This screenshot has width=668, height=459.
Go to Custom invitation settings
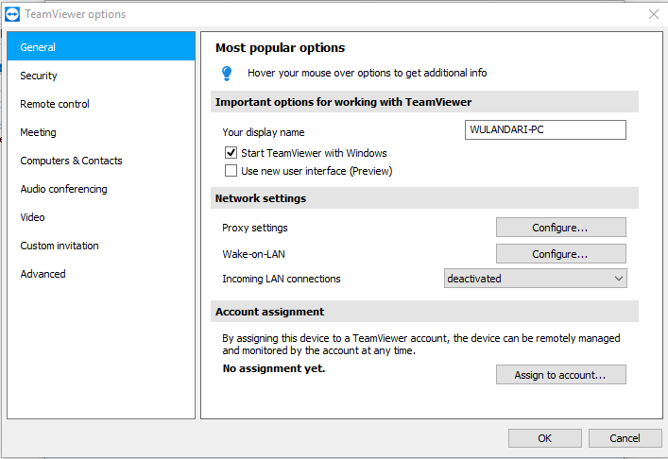101,246
